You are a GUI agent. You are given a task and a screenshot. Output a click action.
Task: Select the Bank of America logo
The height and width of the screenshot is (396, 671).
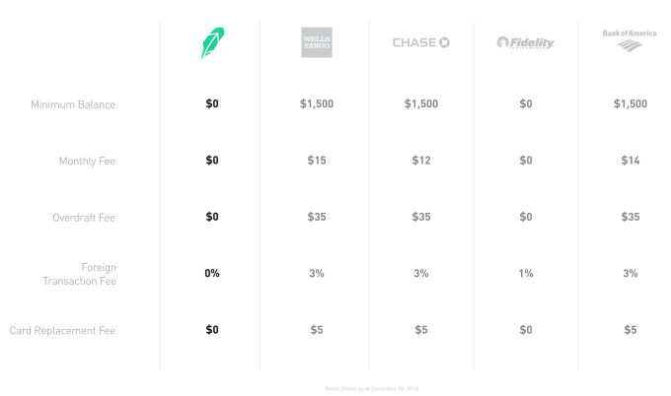point(630,40)
